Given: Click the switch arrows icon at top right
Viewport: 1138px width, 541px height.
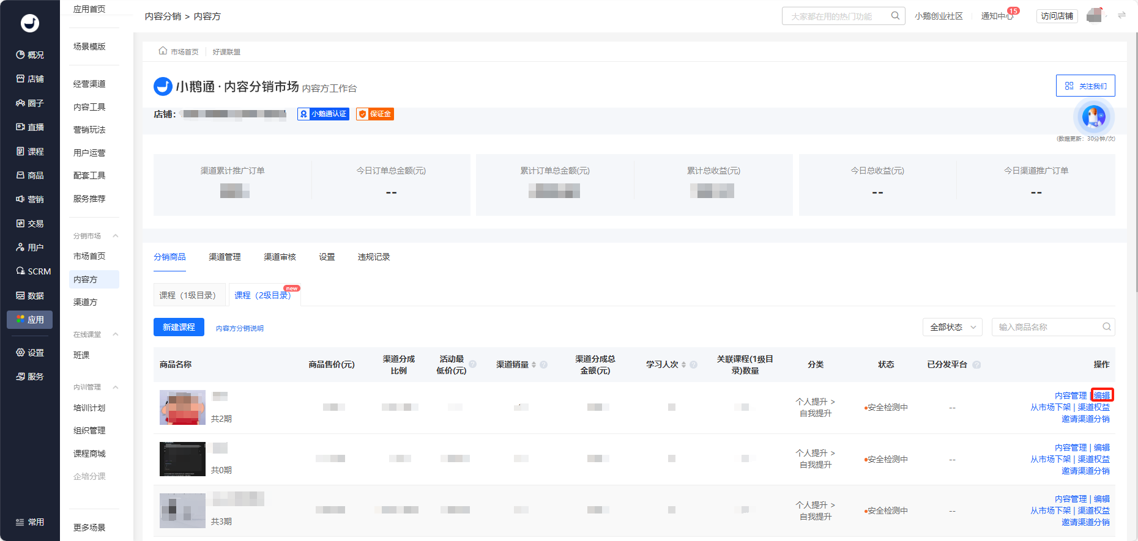Looking at the screenshot, I should tap(1121, 15).
